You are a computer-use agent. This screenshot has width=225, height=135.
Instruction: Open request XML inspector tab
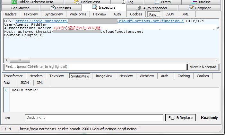[x=185, y=14]
